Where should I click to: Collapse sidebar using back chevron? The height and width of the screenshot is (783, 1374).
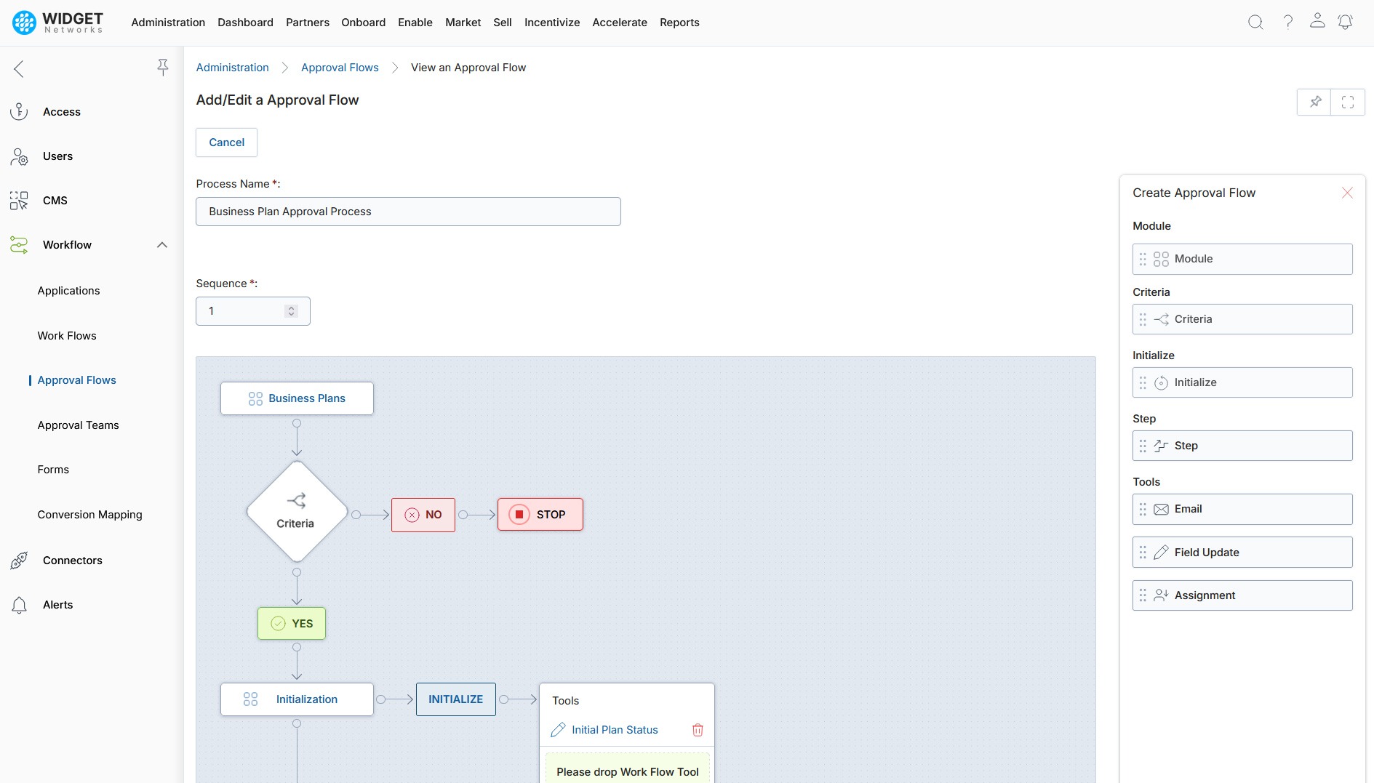(x=19, y=69)
